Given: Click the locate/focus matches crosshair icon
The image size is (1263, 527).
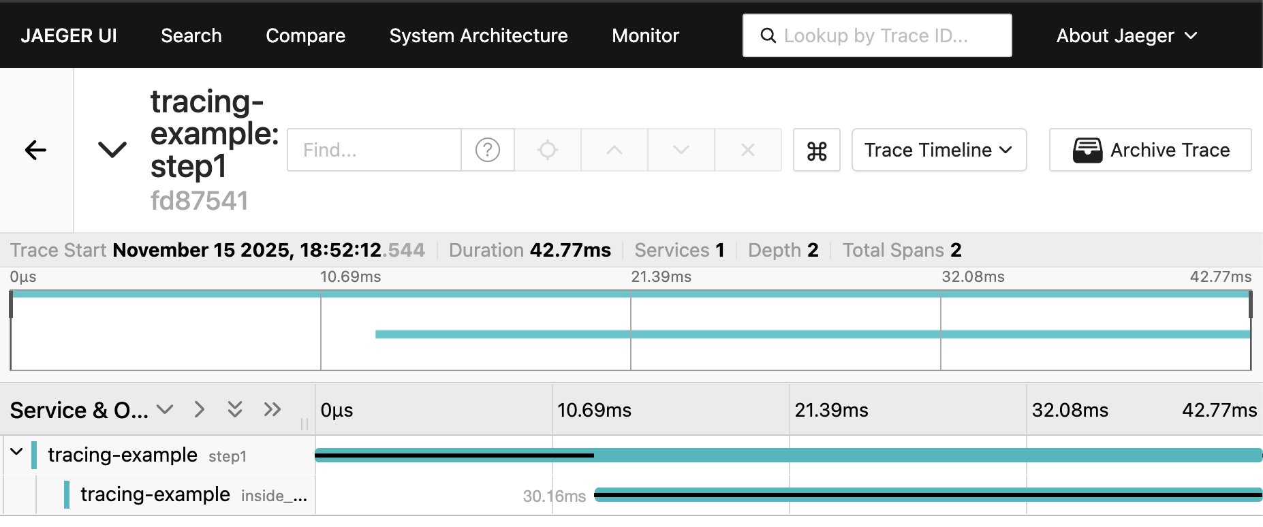Looking at the screenshot, I should click(x=548, y=150).
